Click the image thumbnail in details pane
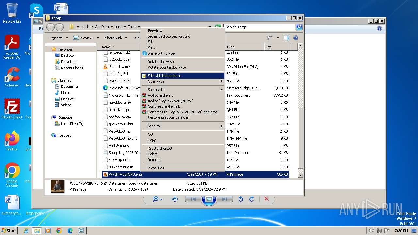The image size is (418, 235). [57, 186]
